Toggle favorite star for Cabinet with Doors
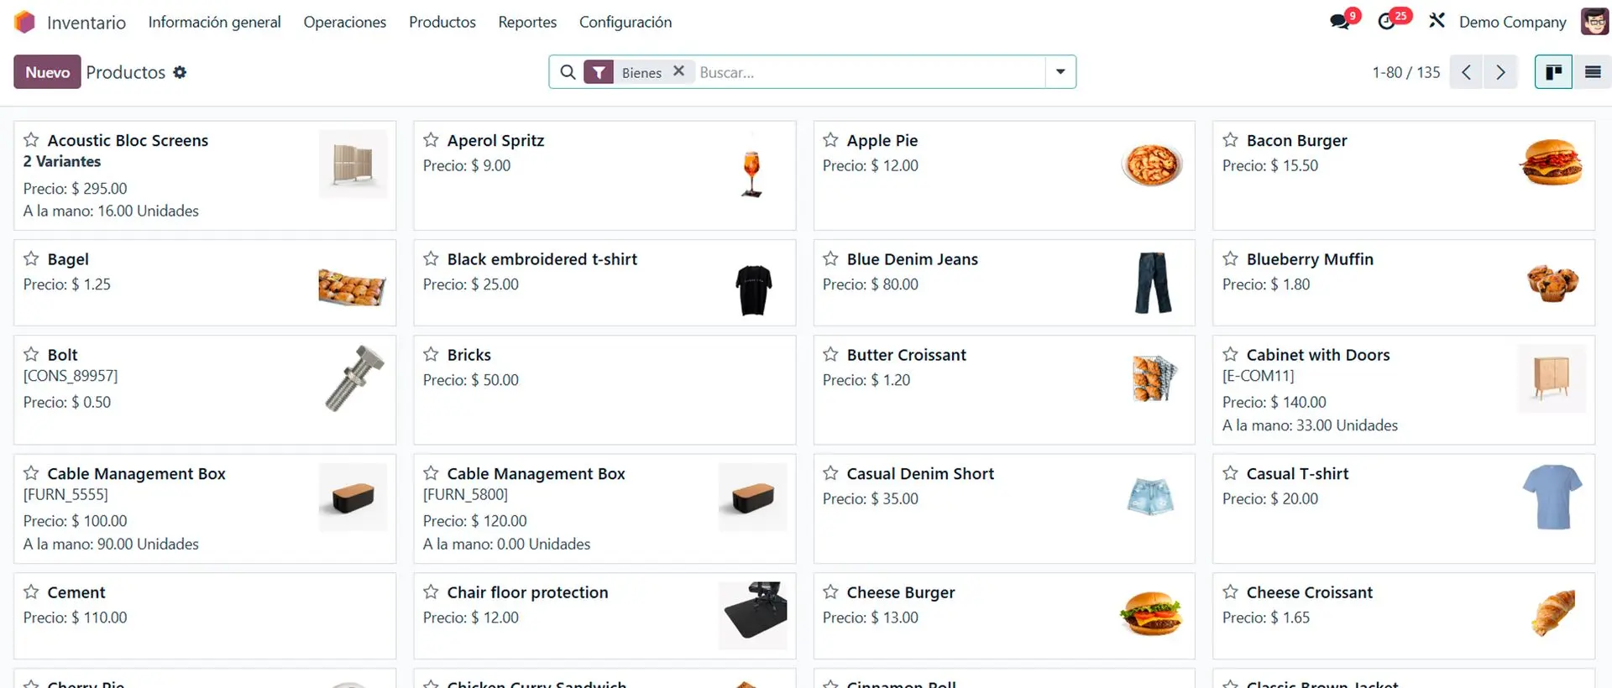This screenshot has width=1612, height=688. [x=1230, y=354]
